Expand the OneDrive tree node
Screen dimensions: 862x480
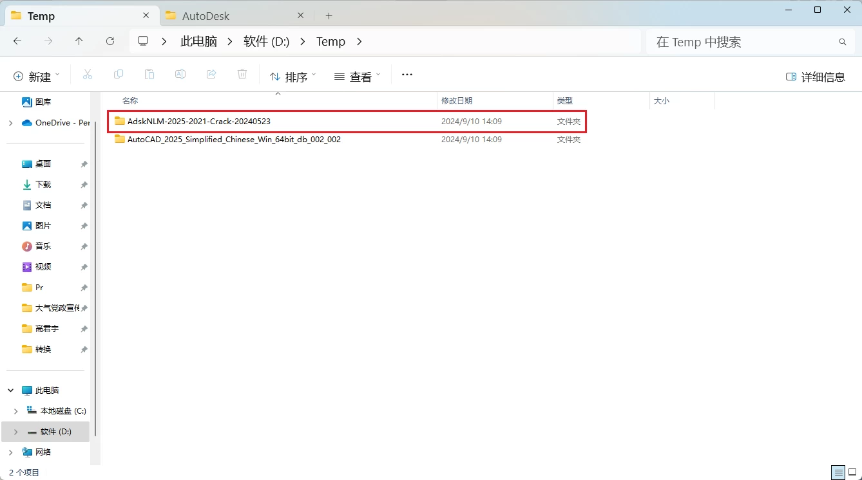(10, 123)
